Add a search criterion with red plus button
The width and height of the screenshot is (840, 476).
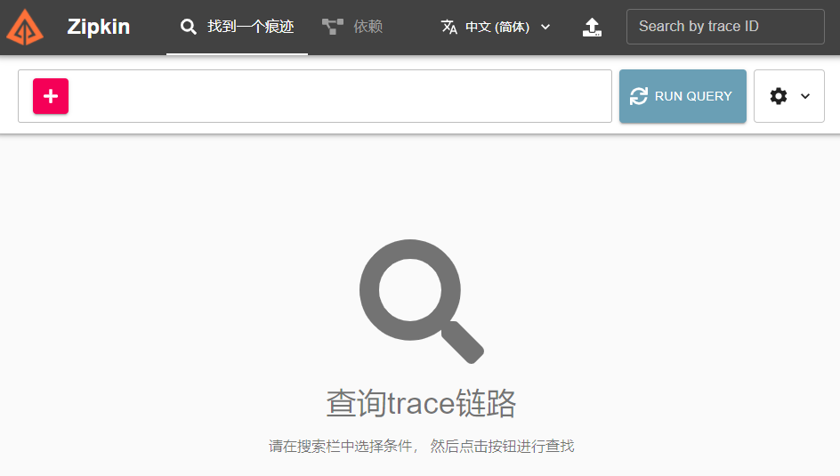pyautogui.click(x=51, y=96)
